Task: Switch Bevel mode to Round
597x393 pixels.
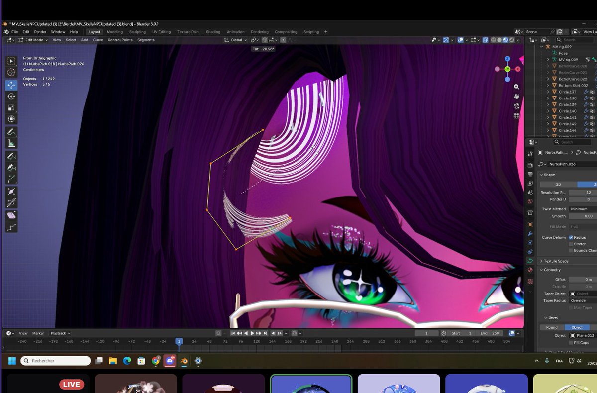Action: click(551, 327)
